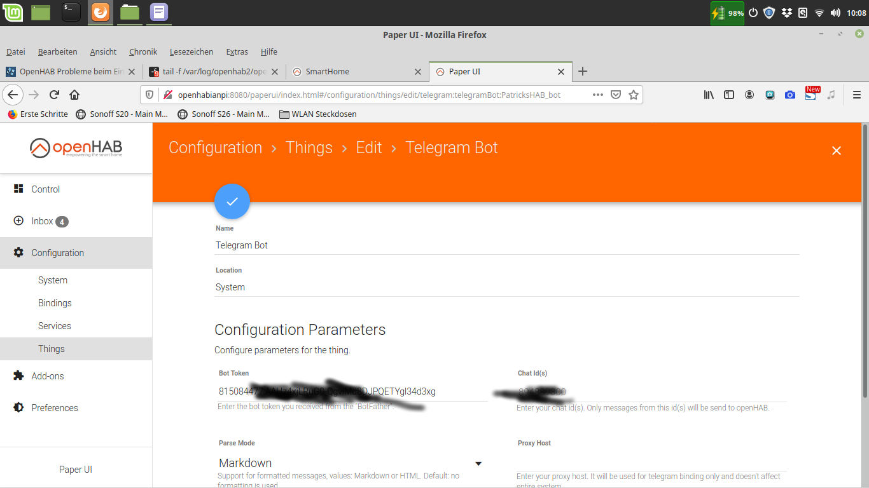Switch to Firefox in the panel
This screenshot has height=488, width=869.
tap(101, 12)
